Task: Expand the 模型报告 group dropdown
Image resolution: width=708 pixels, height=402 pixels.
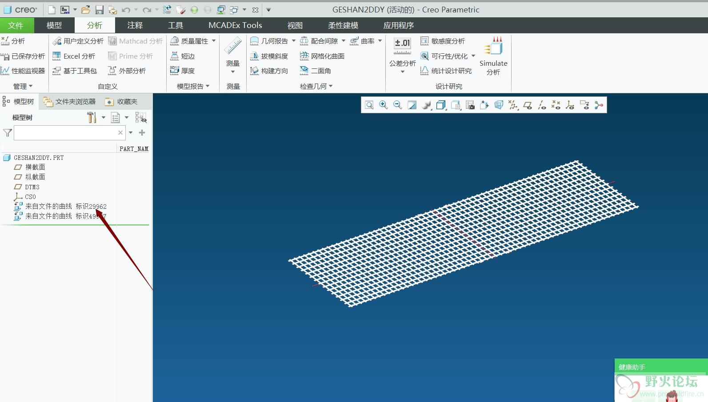Action: (x=193, y=86)
